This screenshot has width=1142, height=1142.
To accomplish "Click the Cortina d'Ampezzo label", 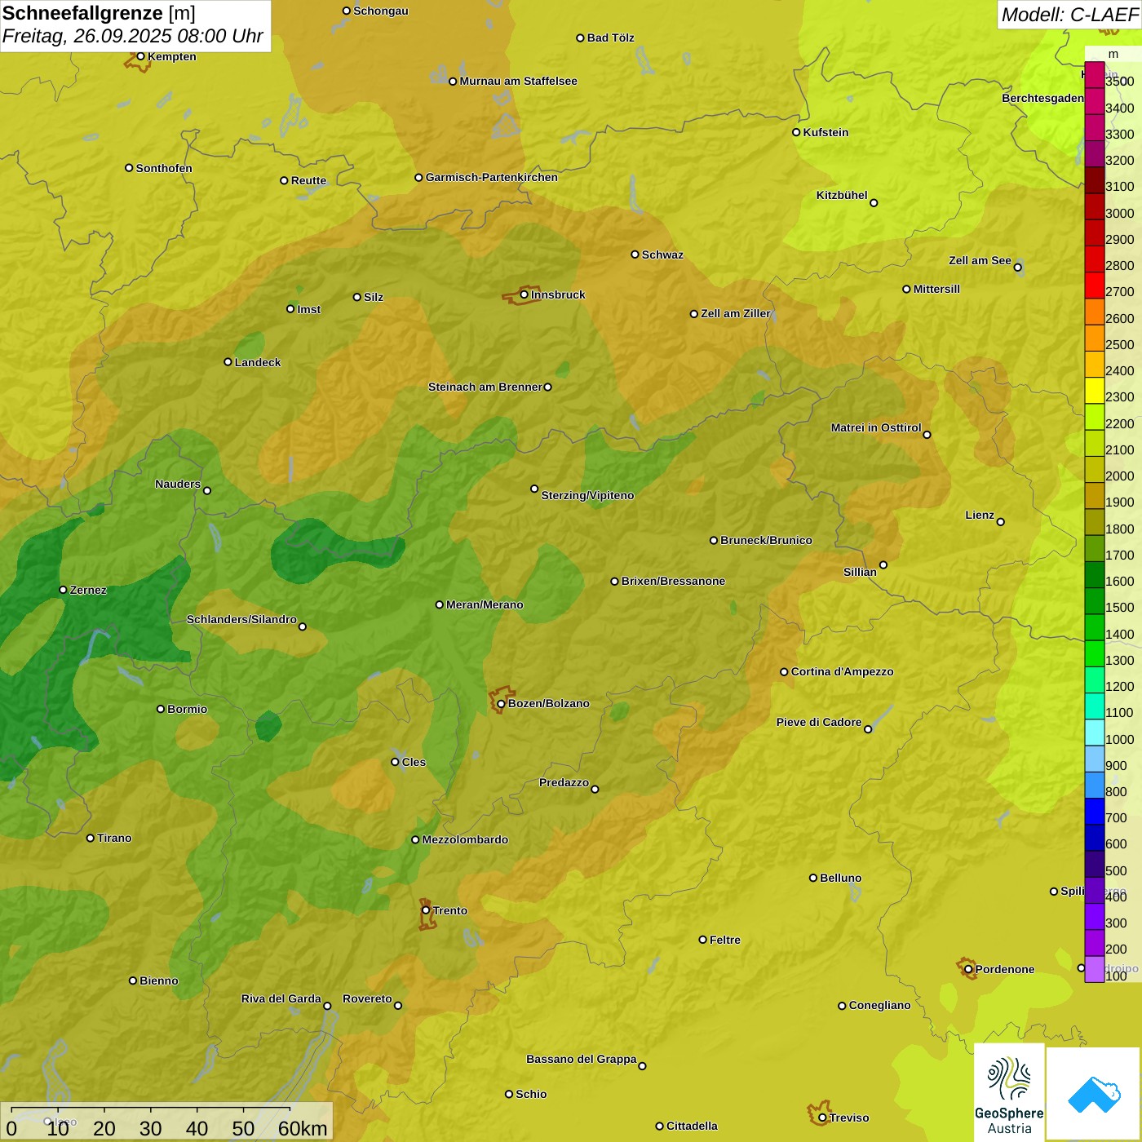I will click(x=842, y=671).
